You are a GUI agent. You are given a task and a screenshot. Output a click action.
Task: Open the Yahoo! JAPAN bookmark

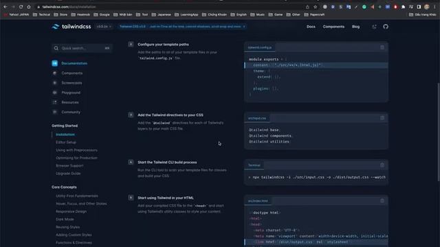click(16, 14)
